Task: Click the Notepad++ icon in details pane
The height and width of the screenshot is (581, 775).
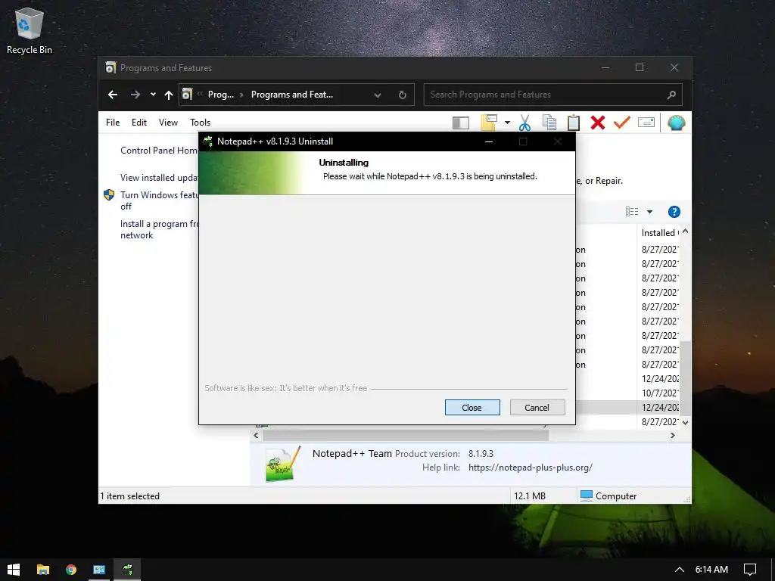Action: pyautogui.click(x=282, y=464)
